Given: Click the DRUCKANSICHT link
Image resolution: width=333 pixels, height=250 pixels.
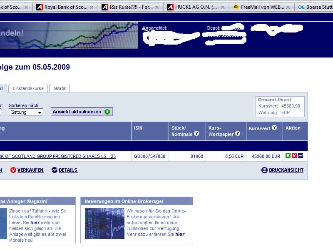Looking at the screenshot, I should (286, 170).
